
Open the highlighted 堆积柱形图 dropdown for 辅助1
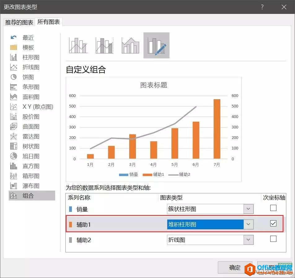(248, 224)
